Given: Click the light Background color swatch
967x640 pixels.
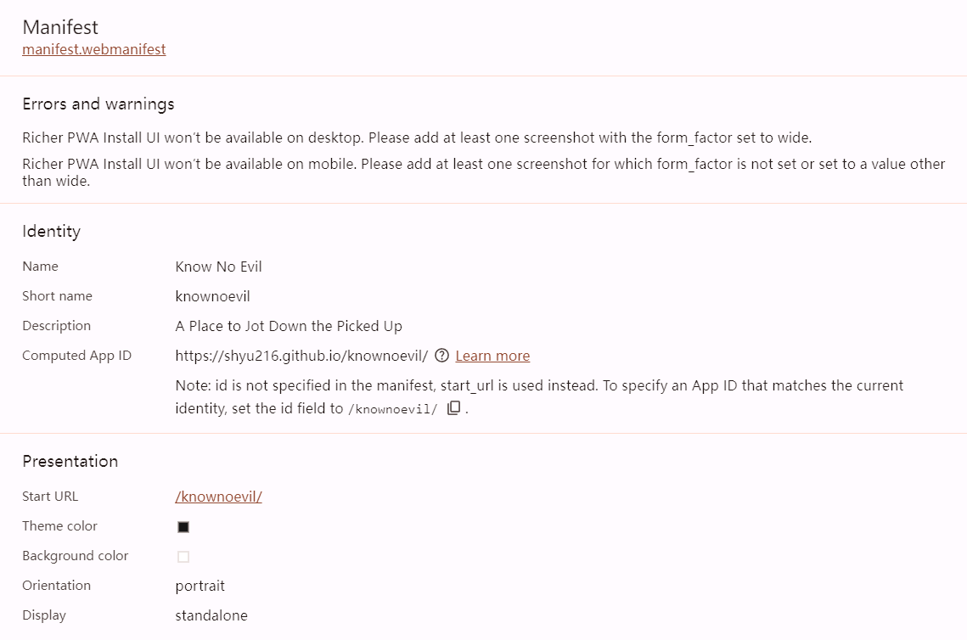Looking at the screenshot, I should (183, 557).
